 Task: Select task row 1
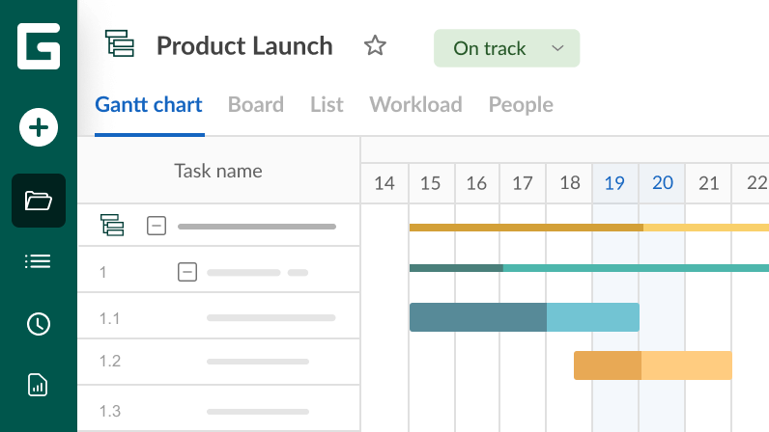tap(218, 271)
